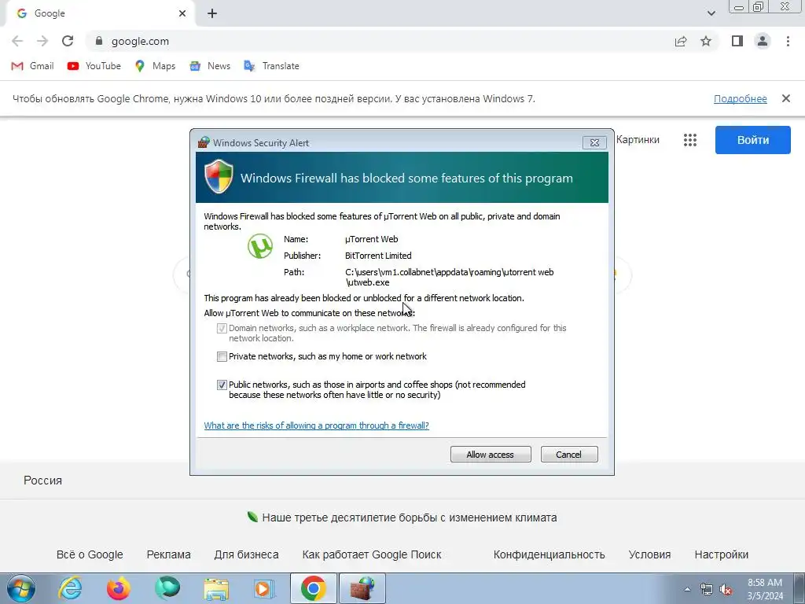This screenshot has height=604, width=805.
Task: Click the Windows Firewall shield icon
Action: (x=219, y=176)
